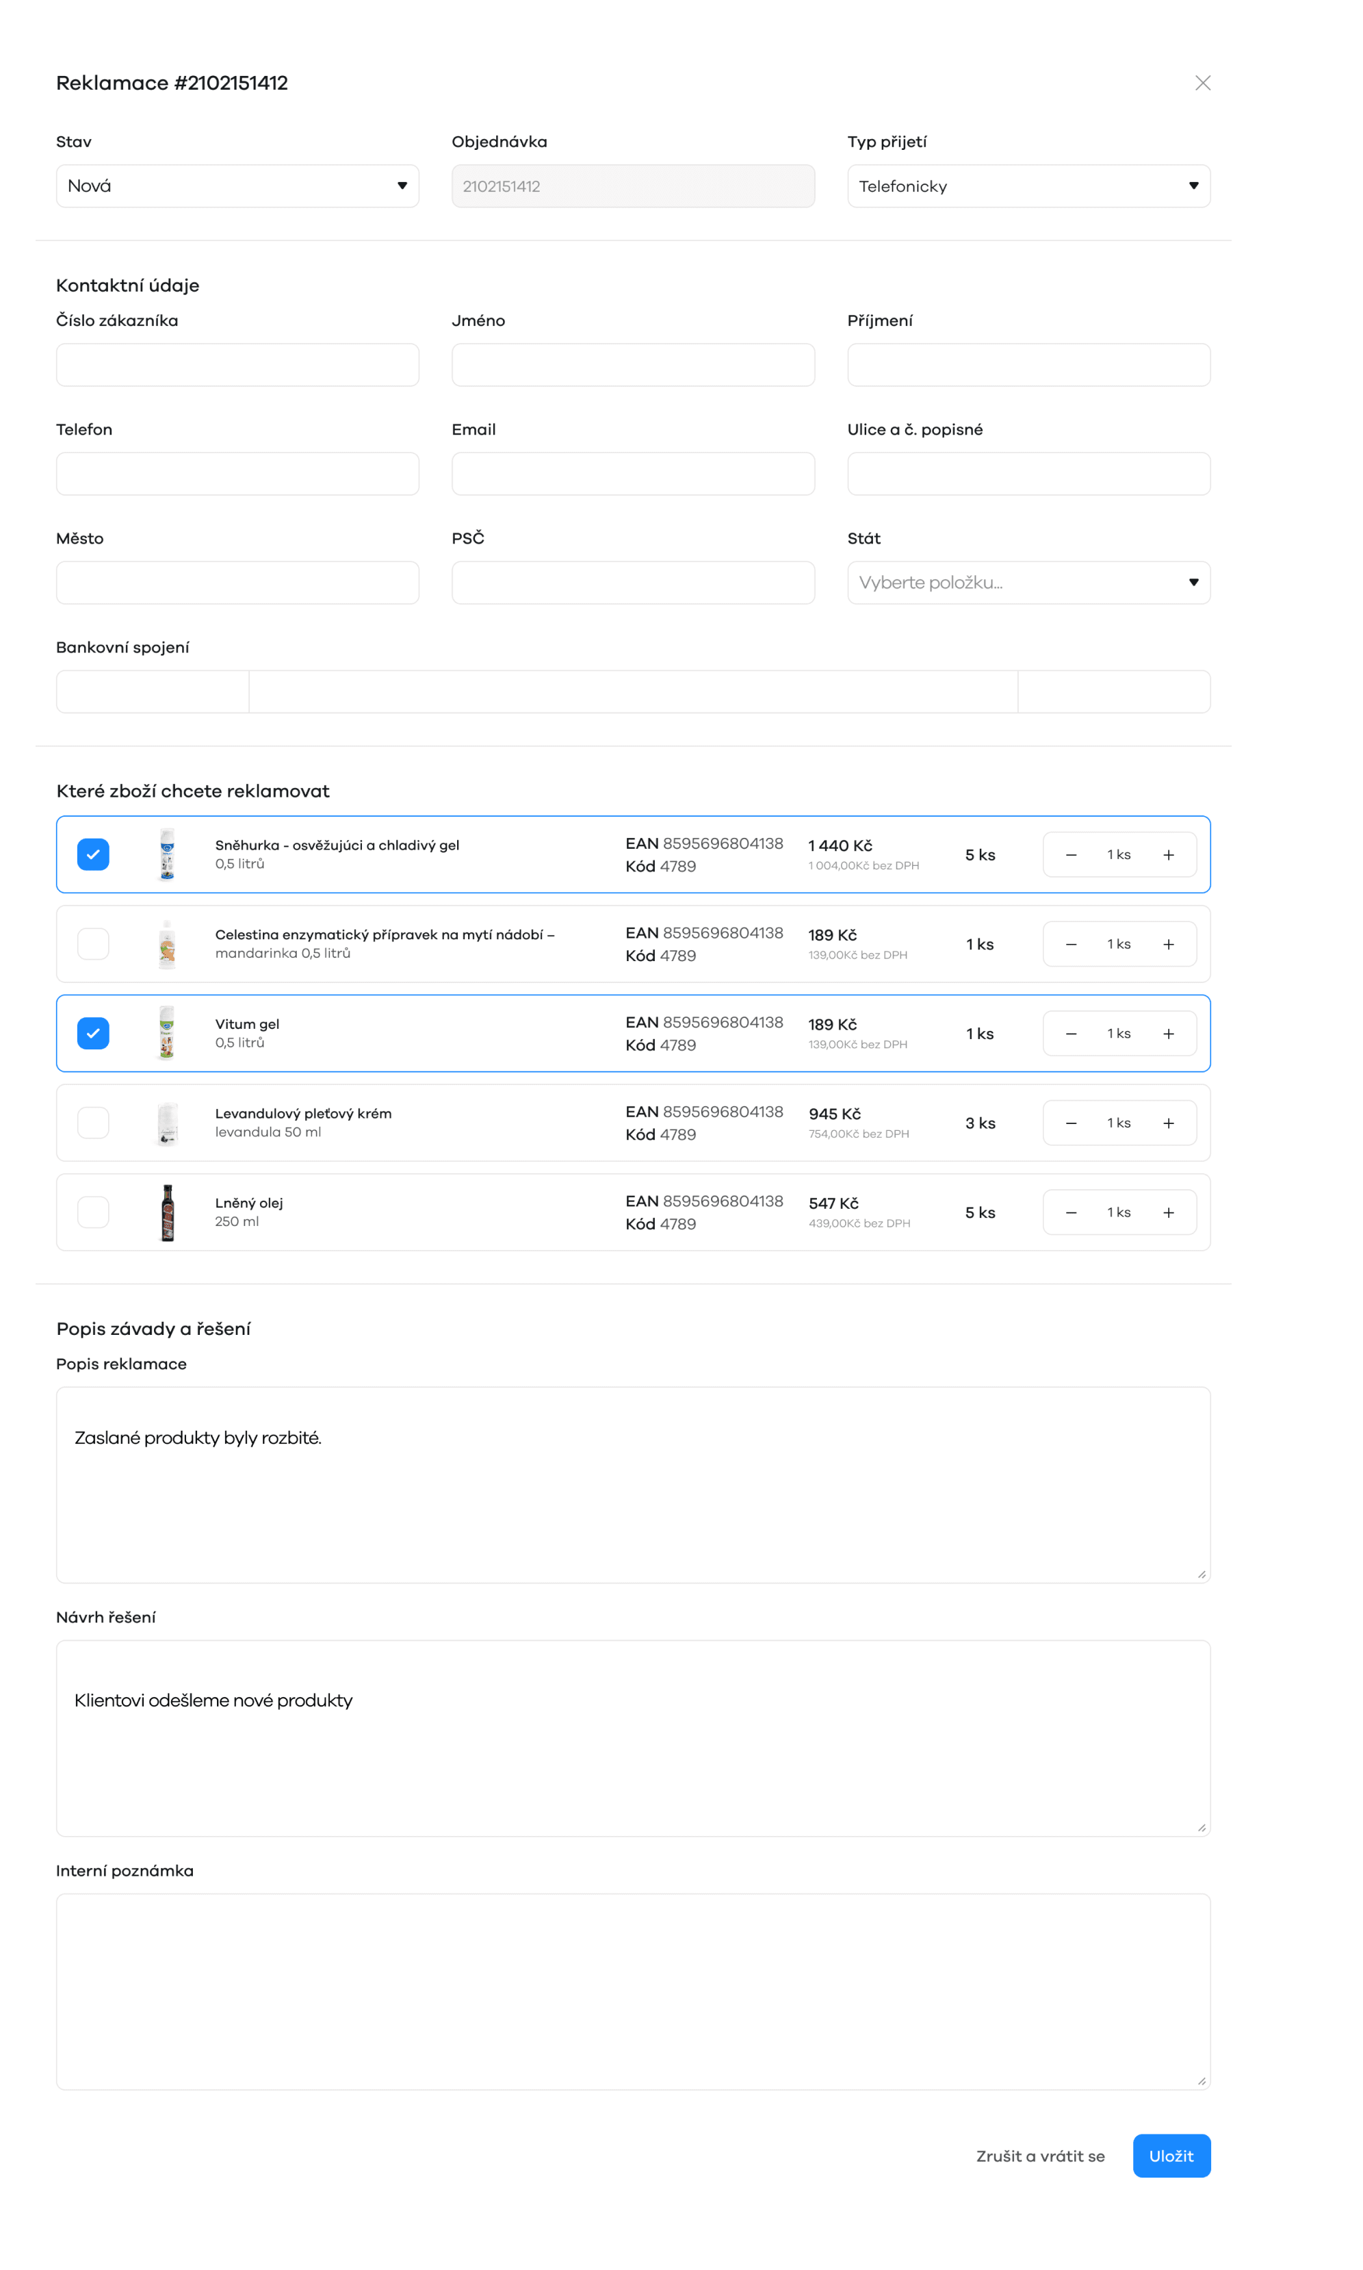The image size is (1363, 2270).
Task: Increase Levandulový pleťový krém quantity
Action: (1168, 1123)
